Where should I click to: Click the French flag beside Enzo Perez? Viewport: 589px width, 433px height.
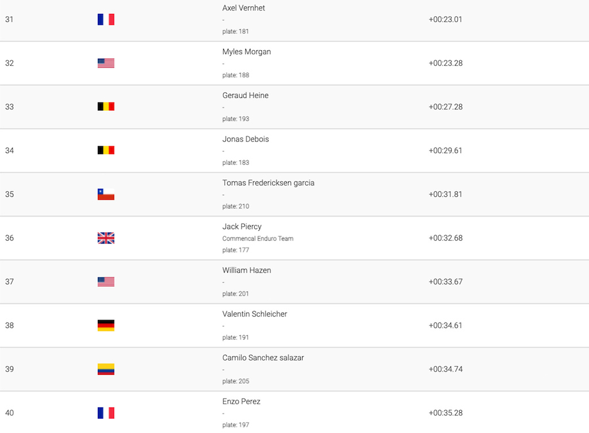[x=106, y=413]
